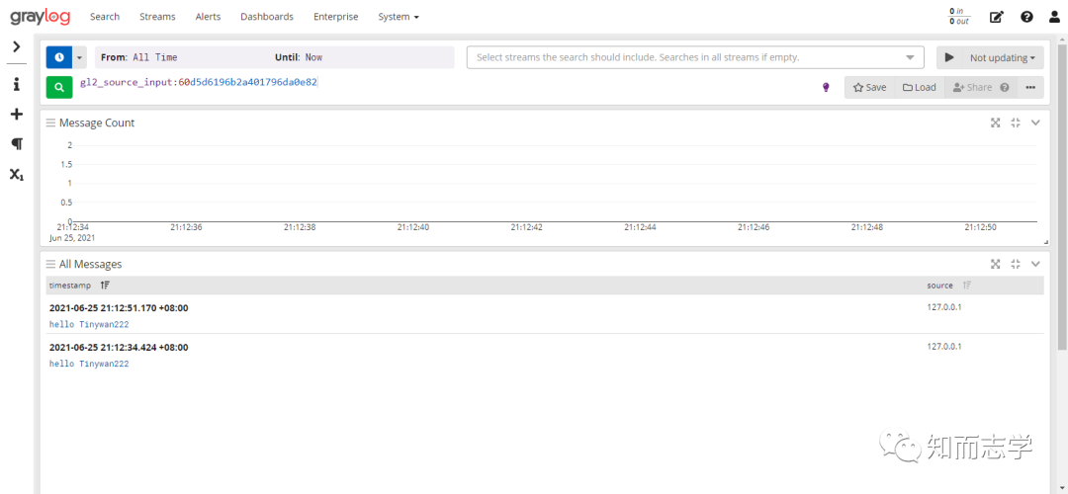Image resolution: width=1068 pixels, height=494 pixels.
Task: Click the All Messages widget title
Action: point(91,264)
